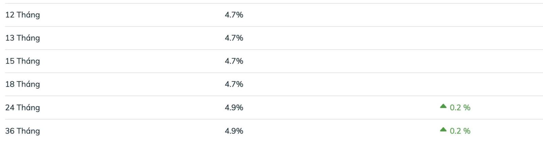Select the 24 Tháng term label
This screenshot has height=141, width=543.
click(22, 108)
